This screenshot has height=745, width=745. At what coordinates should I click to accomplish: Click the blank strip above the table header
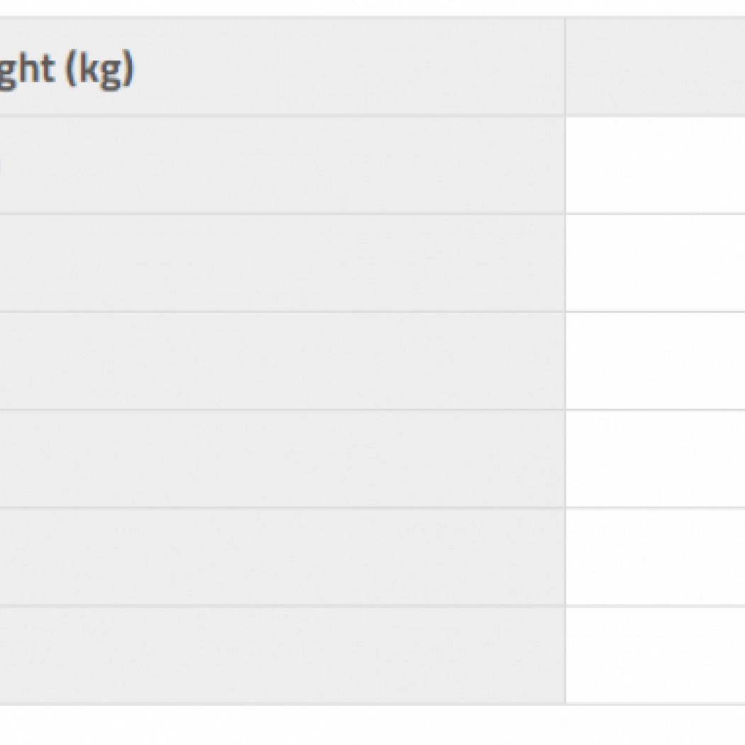(372, 7)
